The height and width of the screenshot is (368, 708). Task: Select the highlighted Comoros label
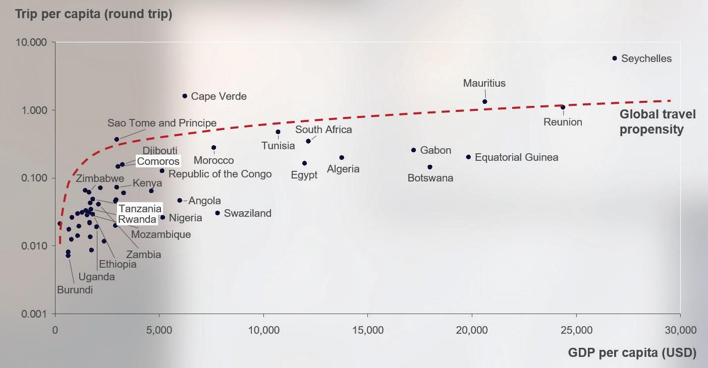coord(158,161)
